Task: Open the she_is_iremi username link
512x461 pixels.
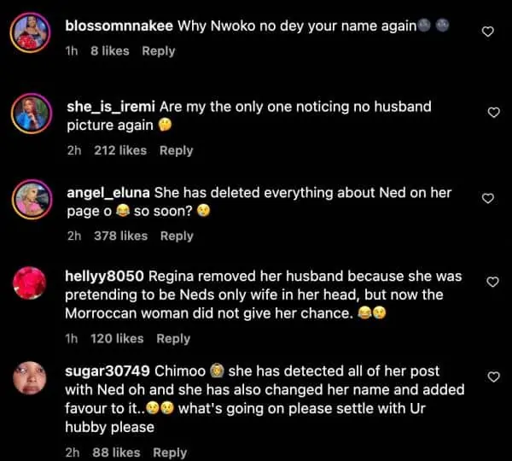Action: click(111, 107)
